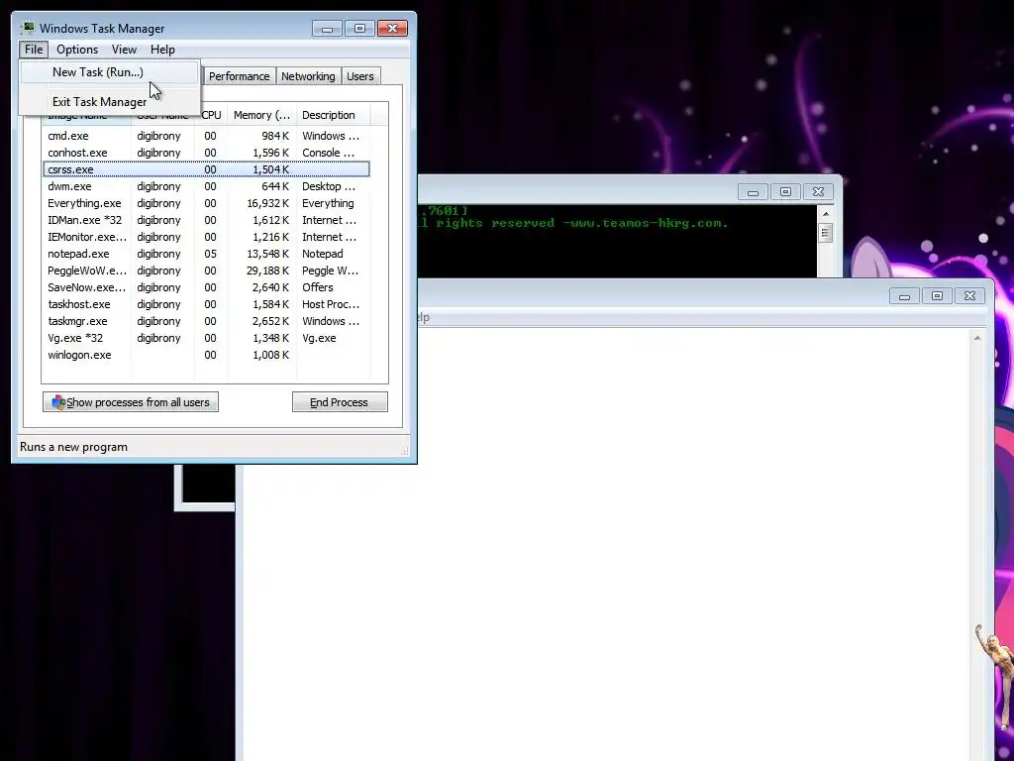The height and width of the screenshot is (761, 1014).
Task: Click the Task Manager title bar icon
Action: [27, 28]
